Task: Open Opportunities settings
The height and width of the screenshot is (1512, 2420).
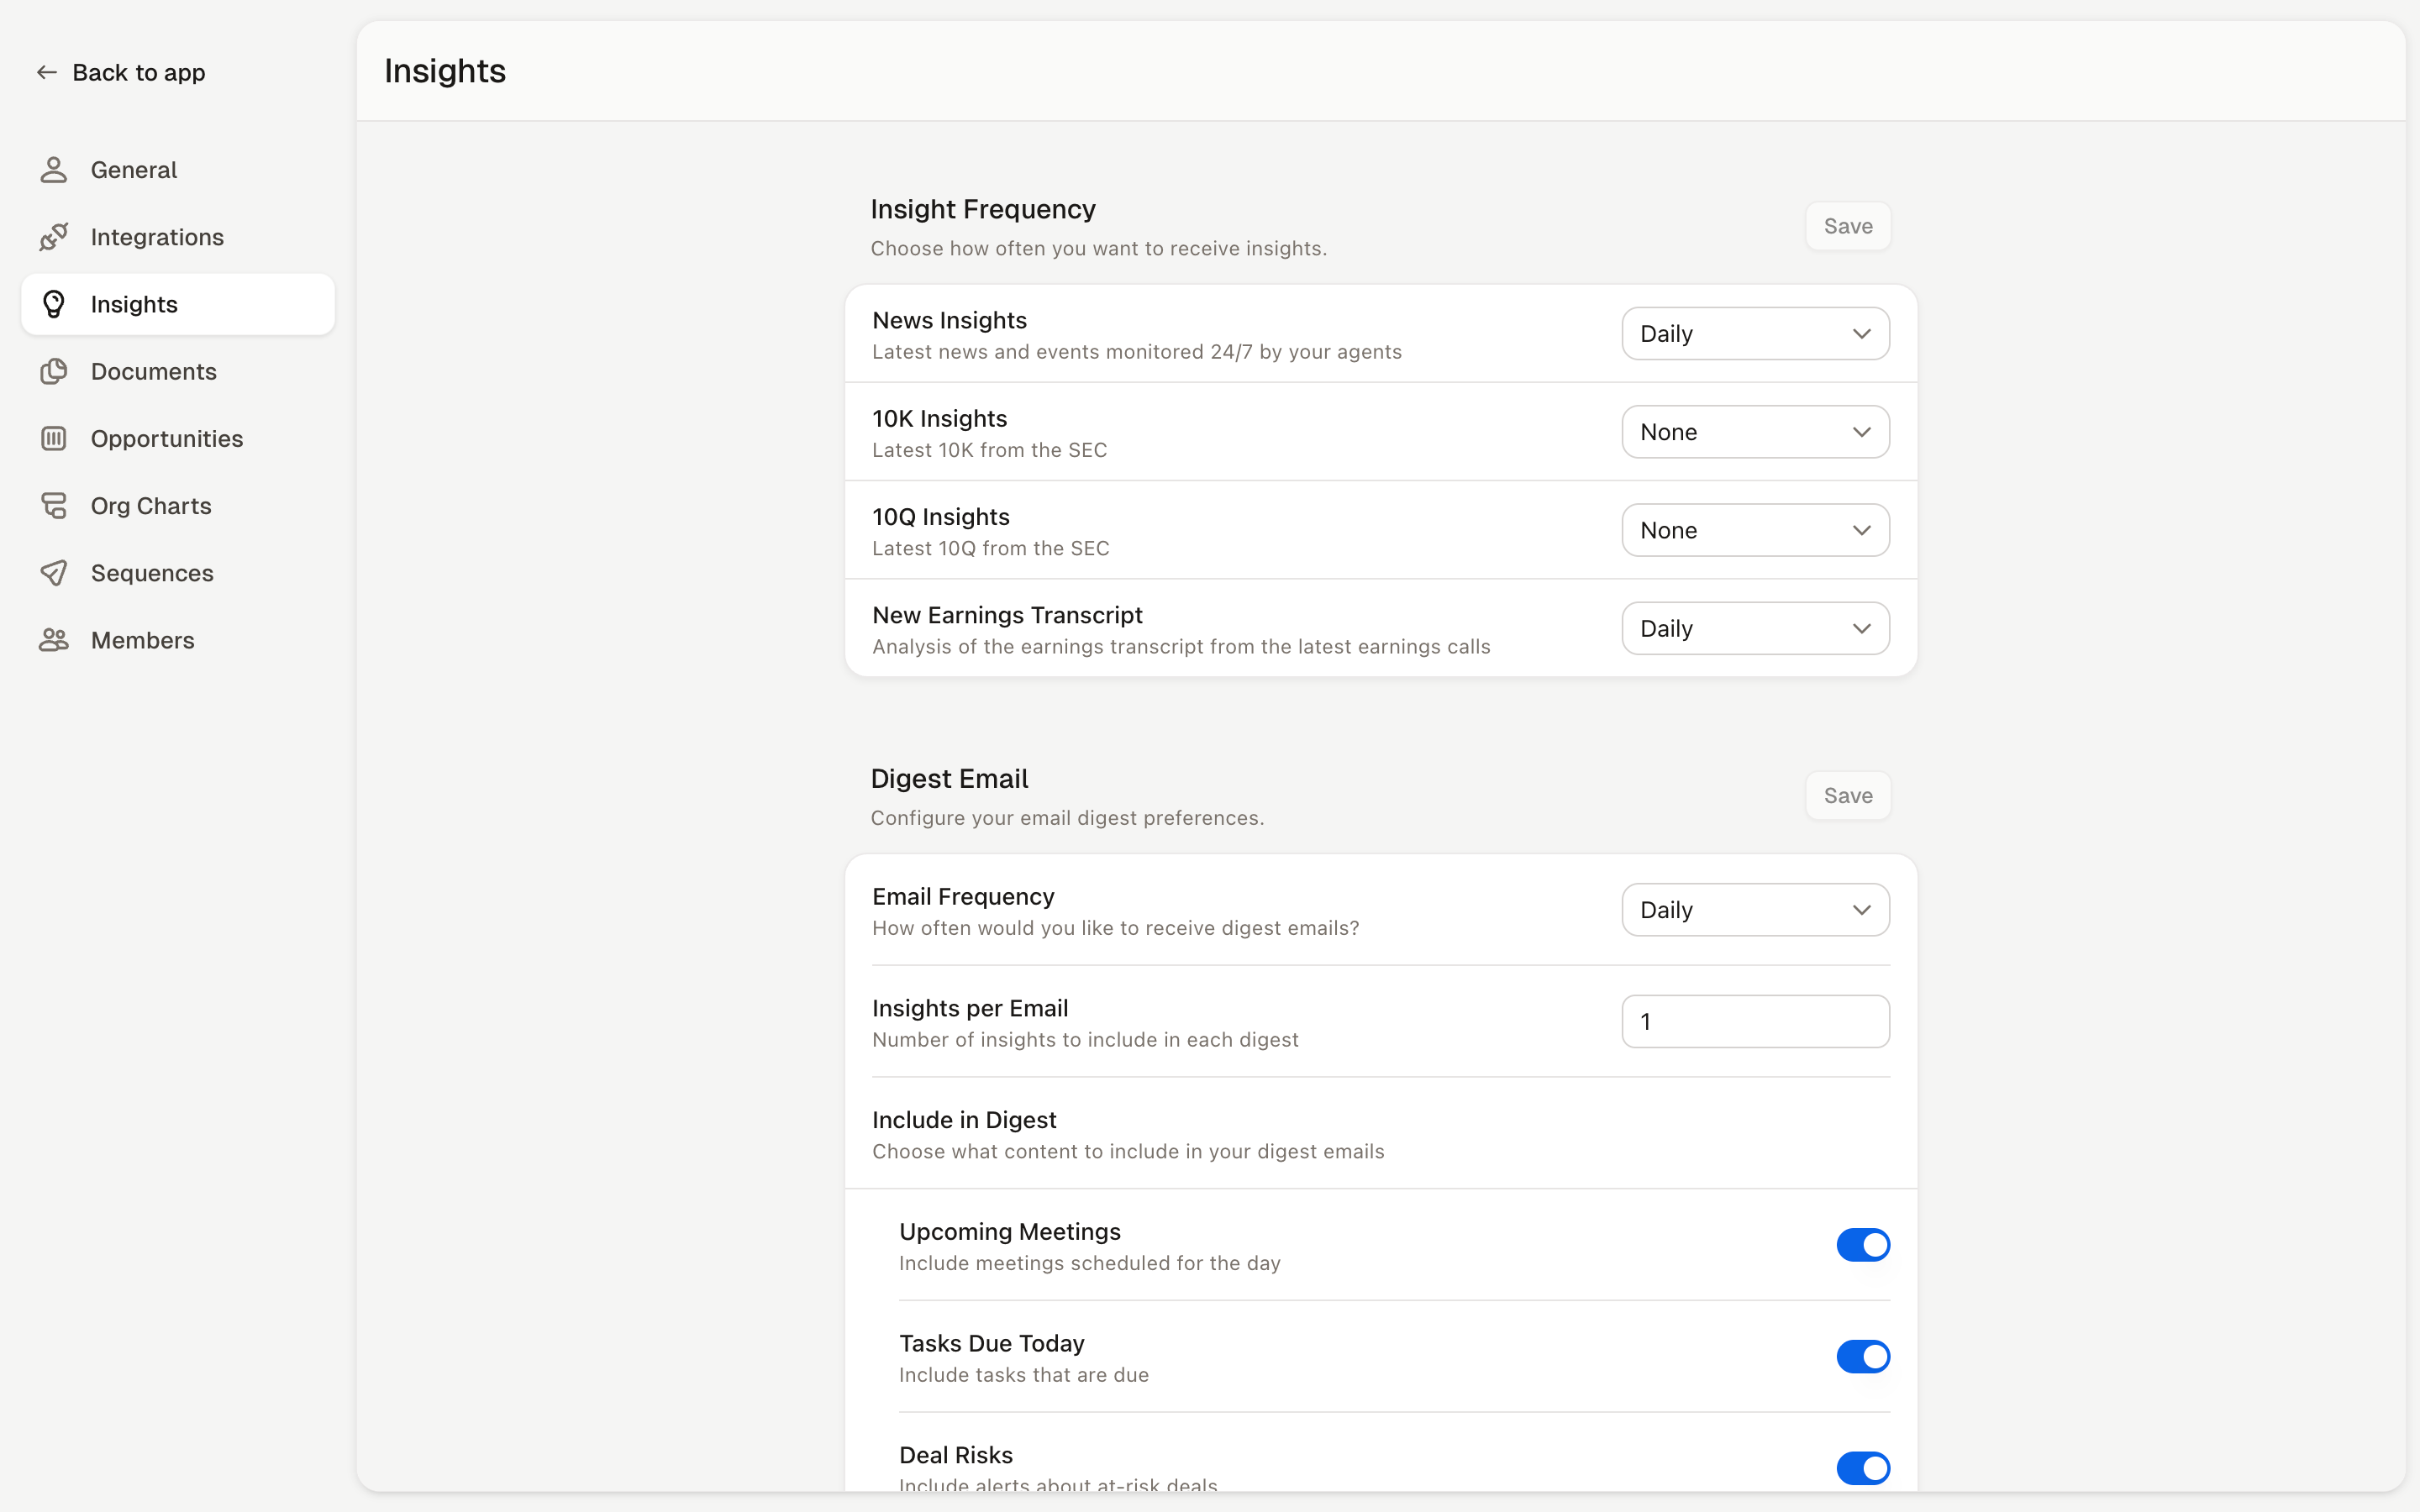Action: [178, 438]
